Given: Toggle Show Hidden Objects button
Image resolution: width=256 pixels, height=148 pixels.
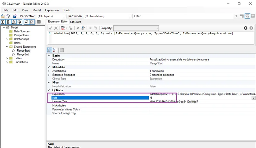Looking at the screenshot, I should pyautogui.click(x=32, y=22).
